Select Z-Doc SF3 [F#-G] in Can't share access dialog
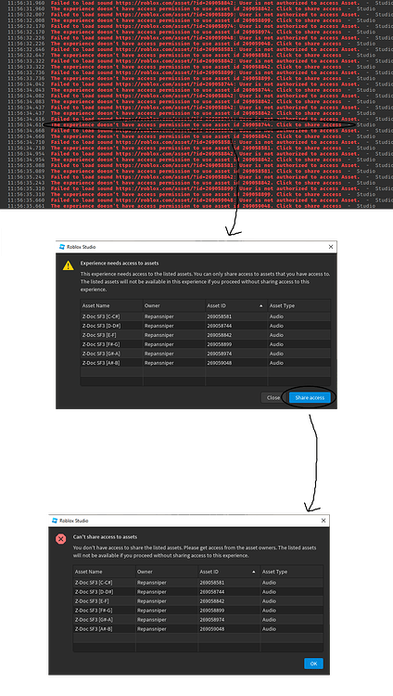 pyautogui.click(x=94, y=611)
